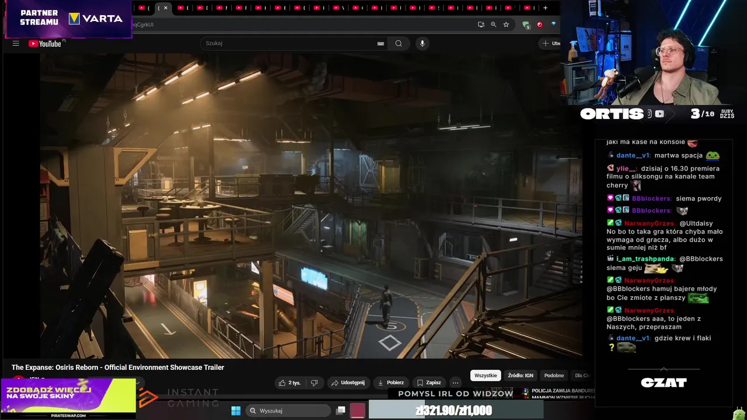The height and width of the screenshot is (420, 747).
Task: Click the YouTube logo home link
Action: tap(45, 44)
